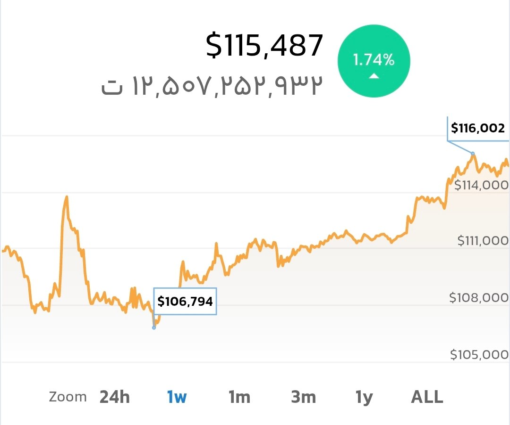The width and height of the screenshot is (510, 425).
Task: Click the Toman price in Persian numerals
Action: pos(212,86)
